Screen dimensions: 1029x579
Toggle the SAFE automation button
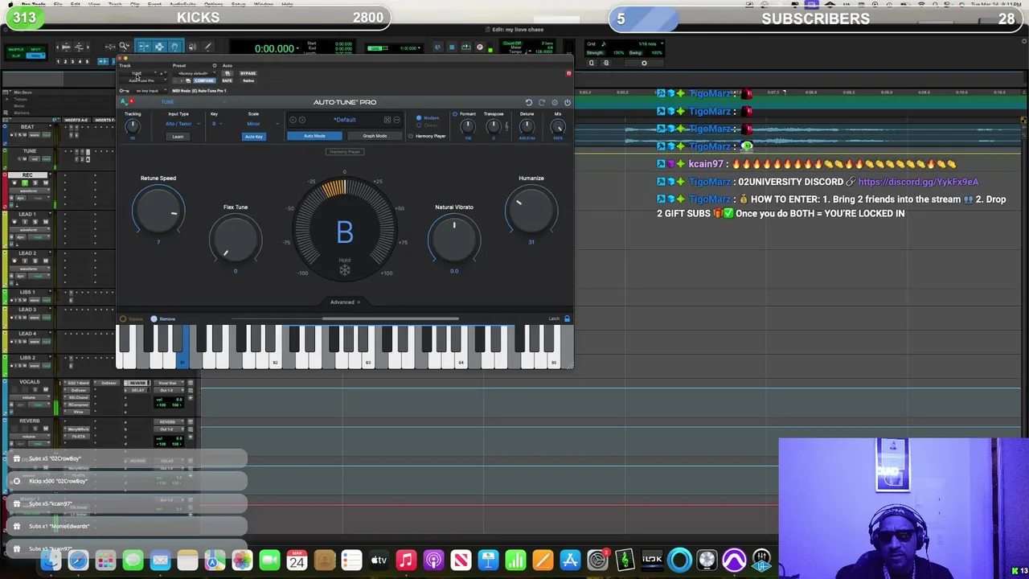(x=227, y=80)
